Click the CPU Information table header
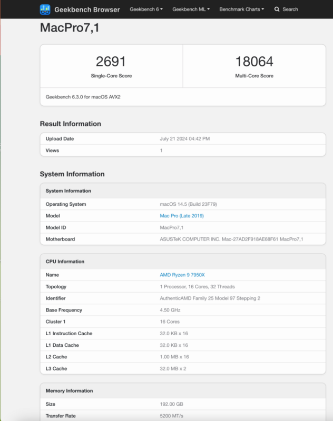The width and height of the screenshot is (333, 421). tap(65, 262)
